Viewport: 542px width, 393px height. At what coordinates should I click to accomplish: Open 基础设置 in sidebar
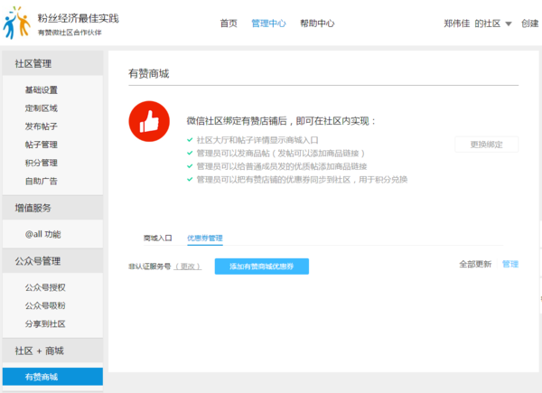click(42, 90)
